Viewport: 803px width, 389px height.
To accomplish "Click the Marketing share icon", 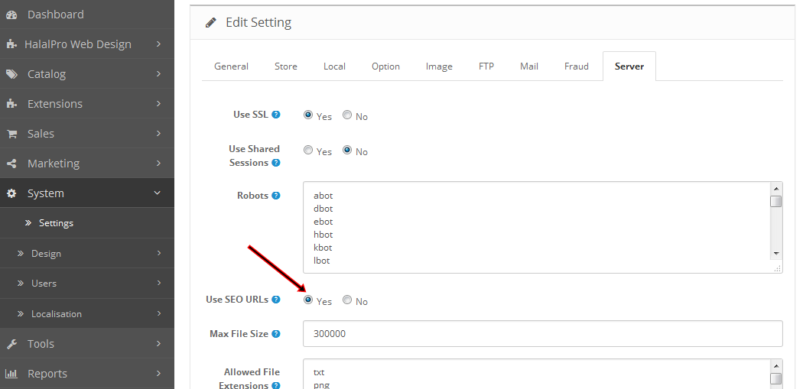I will click(11, 164).
